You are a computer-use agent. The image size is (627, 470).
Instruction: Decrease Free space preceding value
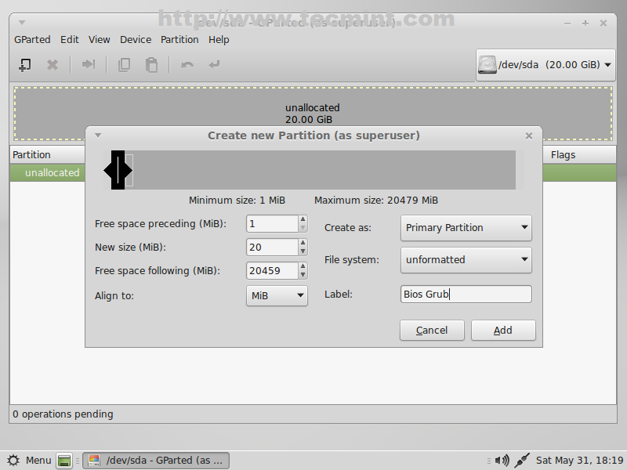[x=303, y=228]
